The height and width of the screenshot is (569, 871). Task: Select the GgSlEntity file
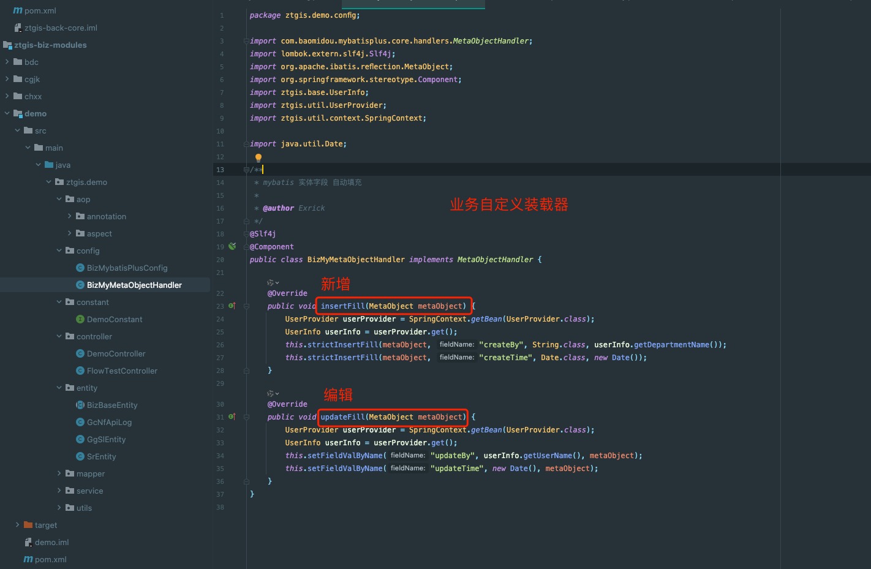tap(106, 439)
